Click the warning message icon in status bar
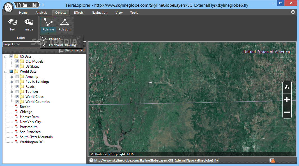The image size is (299, 166). 272,160
